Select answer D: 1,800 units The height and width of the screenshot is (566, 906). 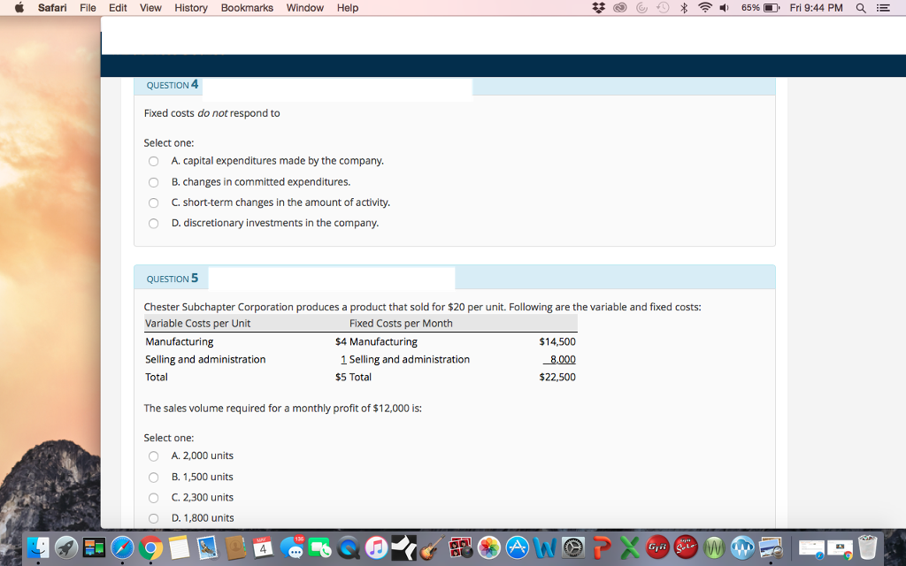[152, 518]
